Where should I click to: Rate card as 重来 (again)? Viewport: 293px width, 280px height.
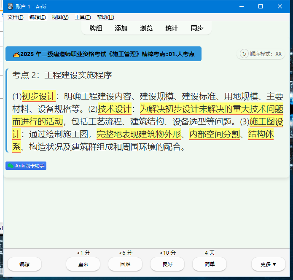point(83,264)
